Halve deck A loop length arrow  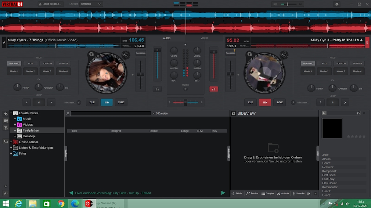click(x=26, y=102)
